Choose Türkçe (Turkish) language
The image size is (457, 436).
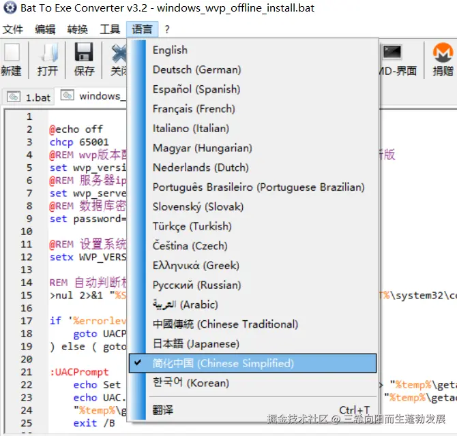coord(252,226)
